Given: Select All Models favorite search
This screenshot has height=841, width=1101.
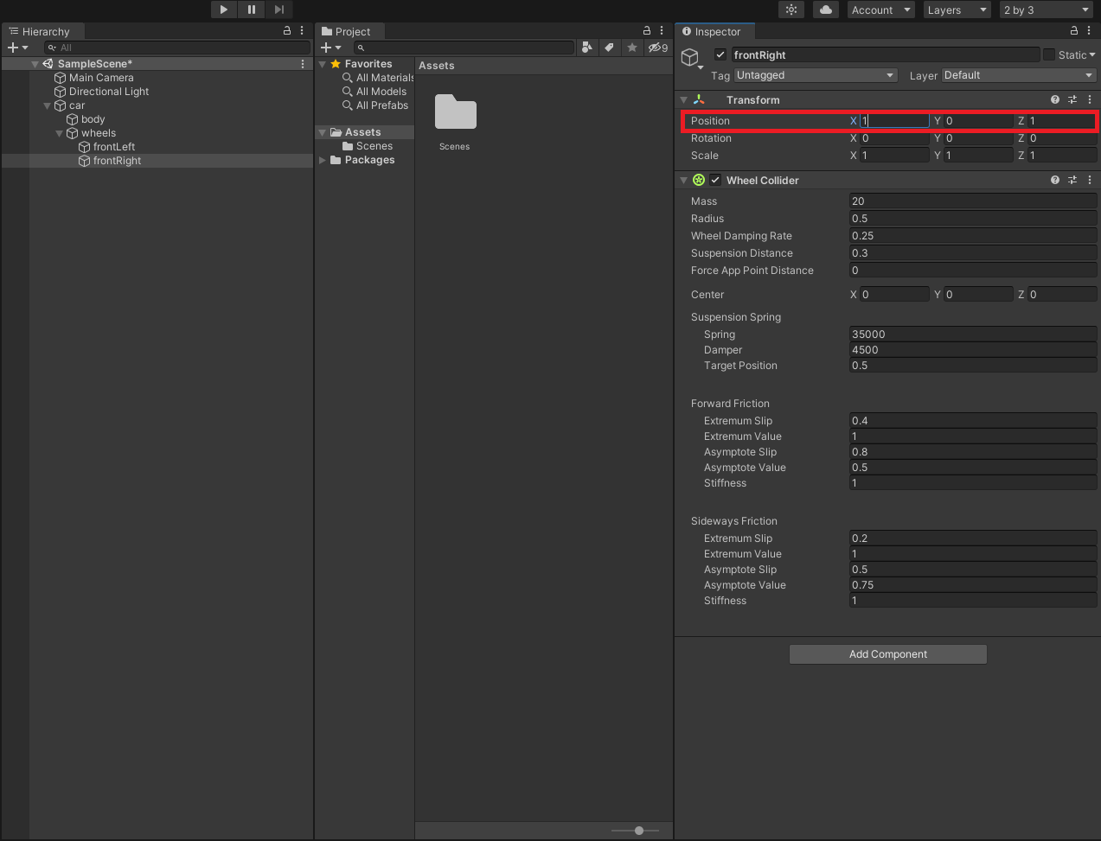Looking at the screenshot, I should coord(374,92).
